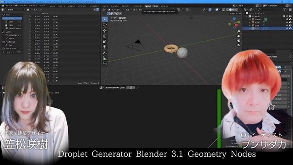The image size is (293, 165).
Task: Select the Select Box tool in viewport toolbar
Action: point(105,19)
